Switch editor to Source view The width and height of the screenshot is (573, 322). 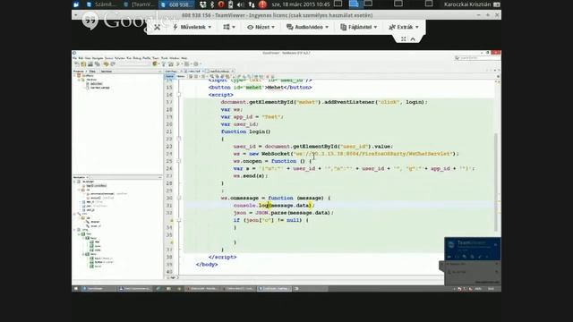[170, 76]
